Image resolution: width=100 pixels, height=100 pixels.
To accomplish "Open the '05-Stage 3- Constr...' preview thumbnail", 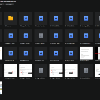I will 26,70.
